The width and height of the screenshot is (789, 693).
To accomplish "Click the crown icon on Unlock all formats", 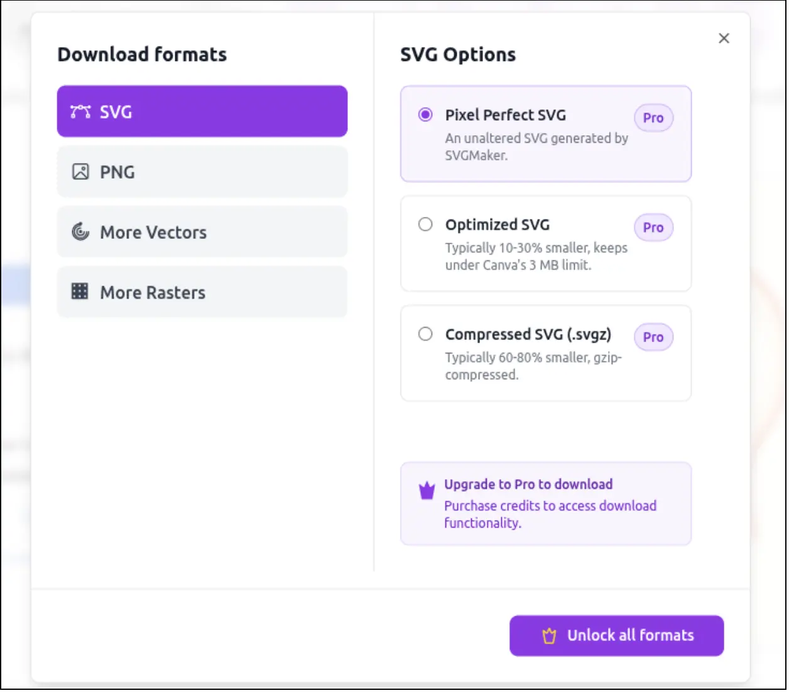I will (x=550, y=636).
